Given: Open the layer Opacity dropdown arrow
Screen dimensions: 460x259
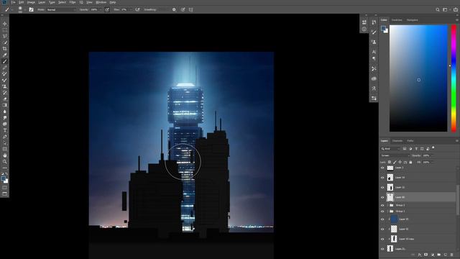Looking at the screenshot, I should (x=433, y=155).
